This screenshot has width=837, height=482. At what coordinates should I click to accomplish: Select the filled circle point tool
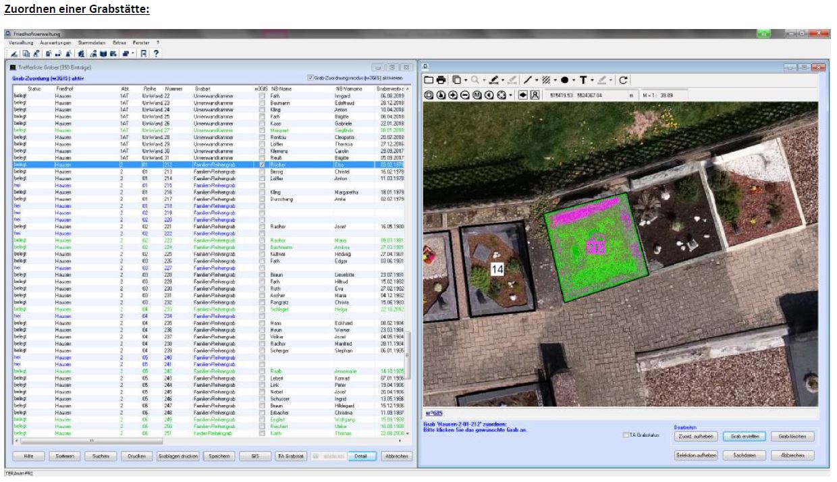564,80
